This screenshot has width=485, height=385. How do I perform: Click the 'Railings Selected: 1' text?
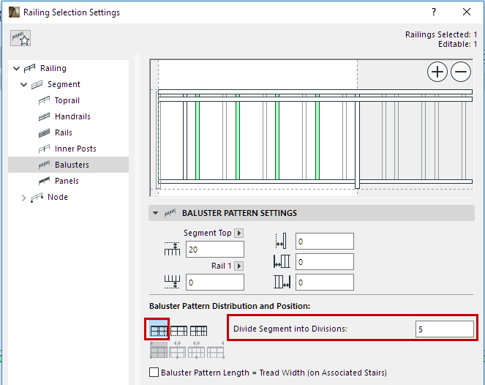[441, 34]
